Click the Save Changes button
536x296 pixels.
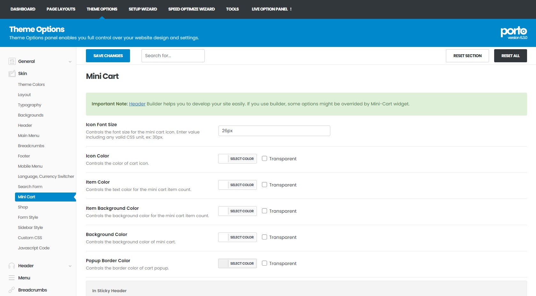[108, 56]
